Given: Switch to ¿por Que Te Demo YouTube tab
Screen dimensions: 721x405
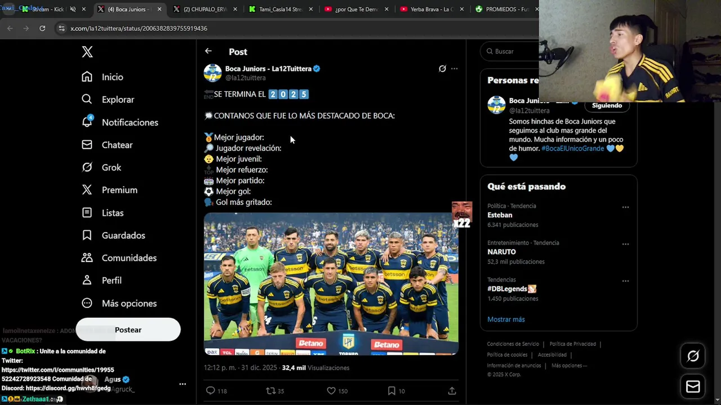Looking at the screenshot, I should [x=356, y=9].
